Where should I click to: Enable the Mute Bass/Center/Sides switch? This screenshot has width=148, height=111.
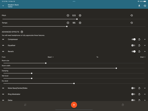click(133, 88)
